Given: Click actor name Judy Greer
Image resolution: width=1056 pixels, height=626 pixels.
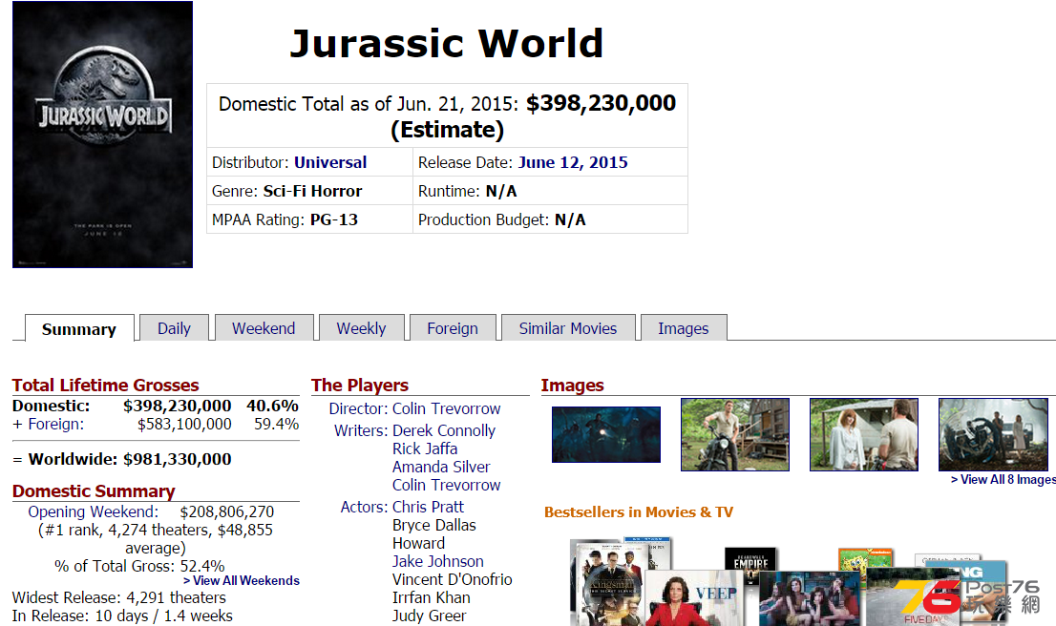Looking at the screenshot, I should click(430, 616).
